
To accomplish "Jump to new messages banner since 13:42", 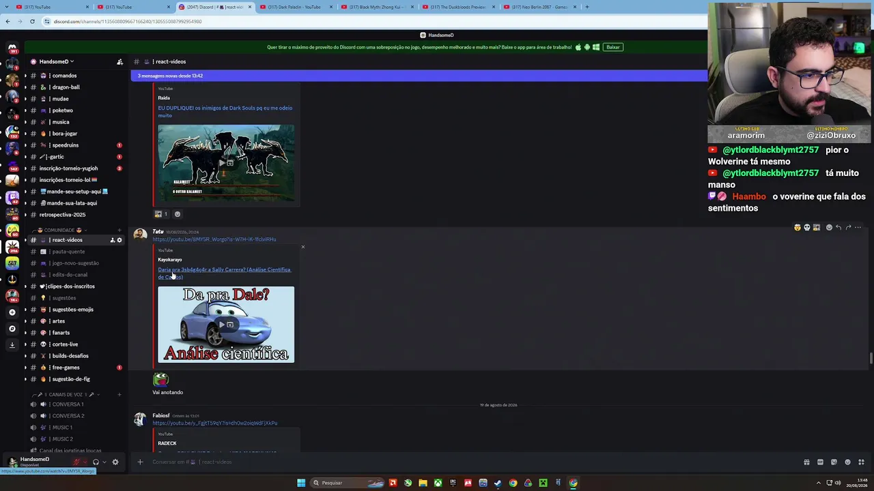I will (419, 76).
